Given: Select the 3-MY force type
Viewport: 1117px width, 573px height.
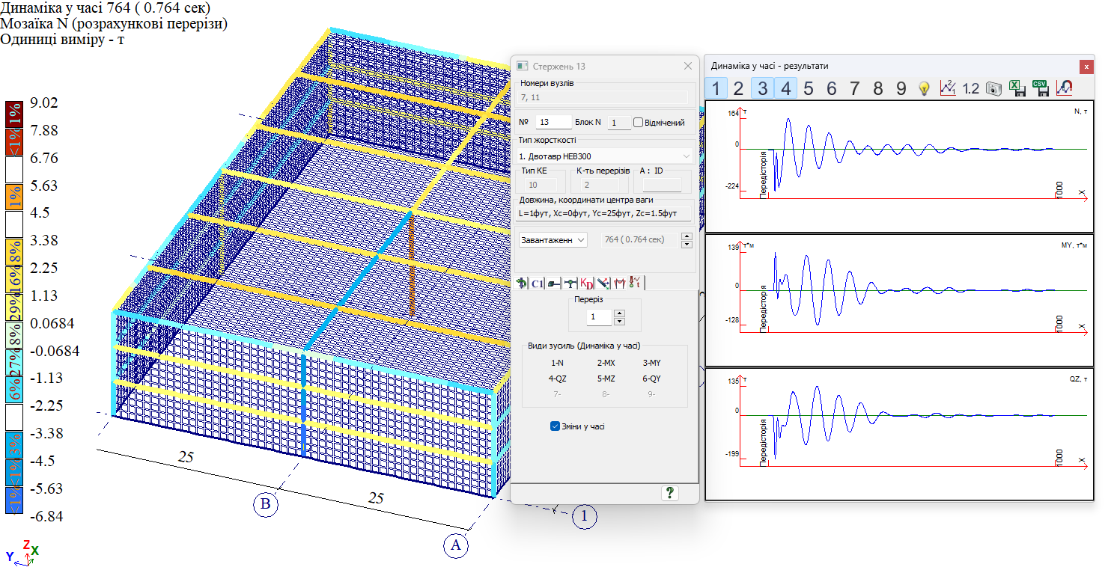Looking at the screenshot, I should click(651, 363).
